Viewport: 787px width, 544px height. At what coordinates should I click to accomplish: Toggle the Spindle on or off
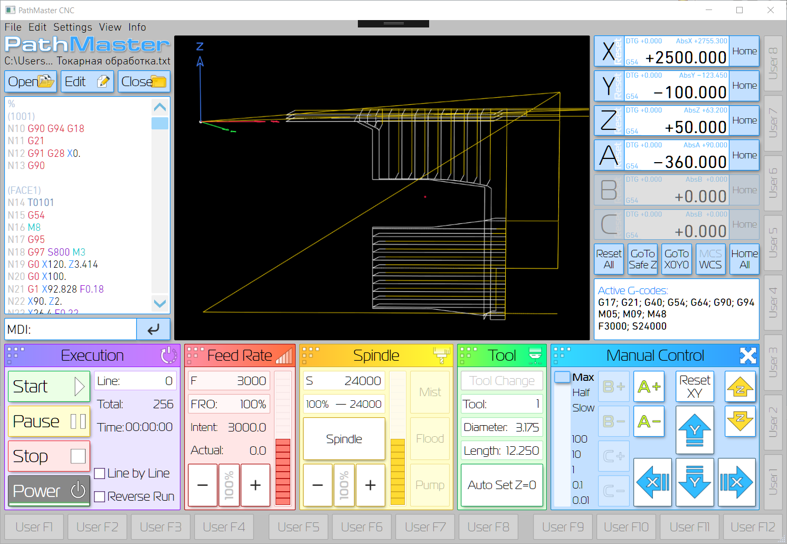(x=344, y=439)
